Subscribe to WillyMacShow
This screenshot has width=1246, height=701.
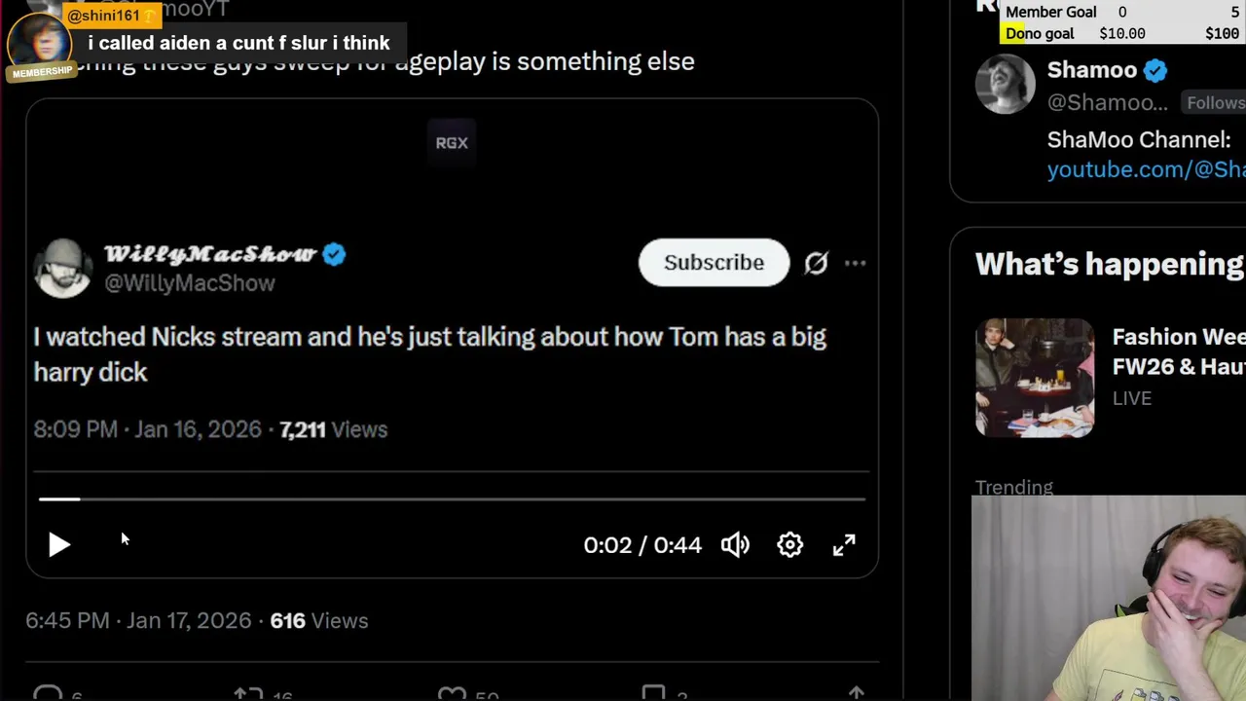tap(714, 263)
